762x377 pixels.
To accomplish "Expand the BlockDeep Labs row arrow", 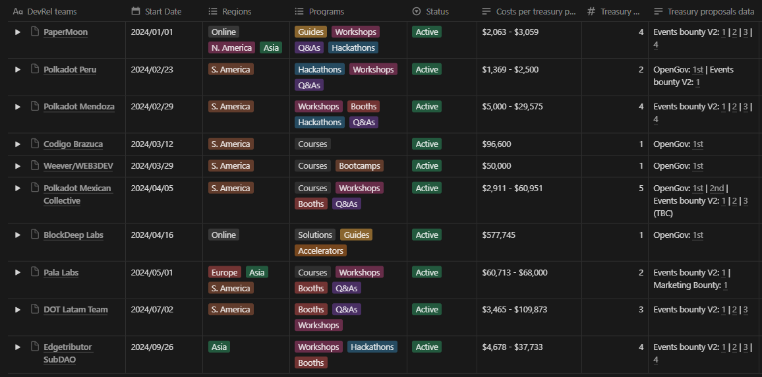I will point(18,235).
